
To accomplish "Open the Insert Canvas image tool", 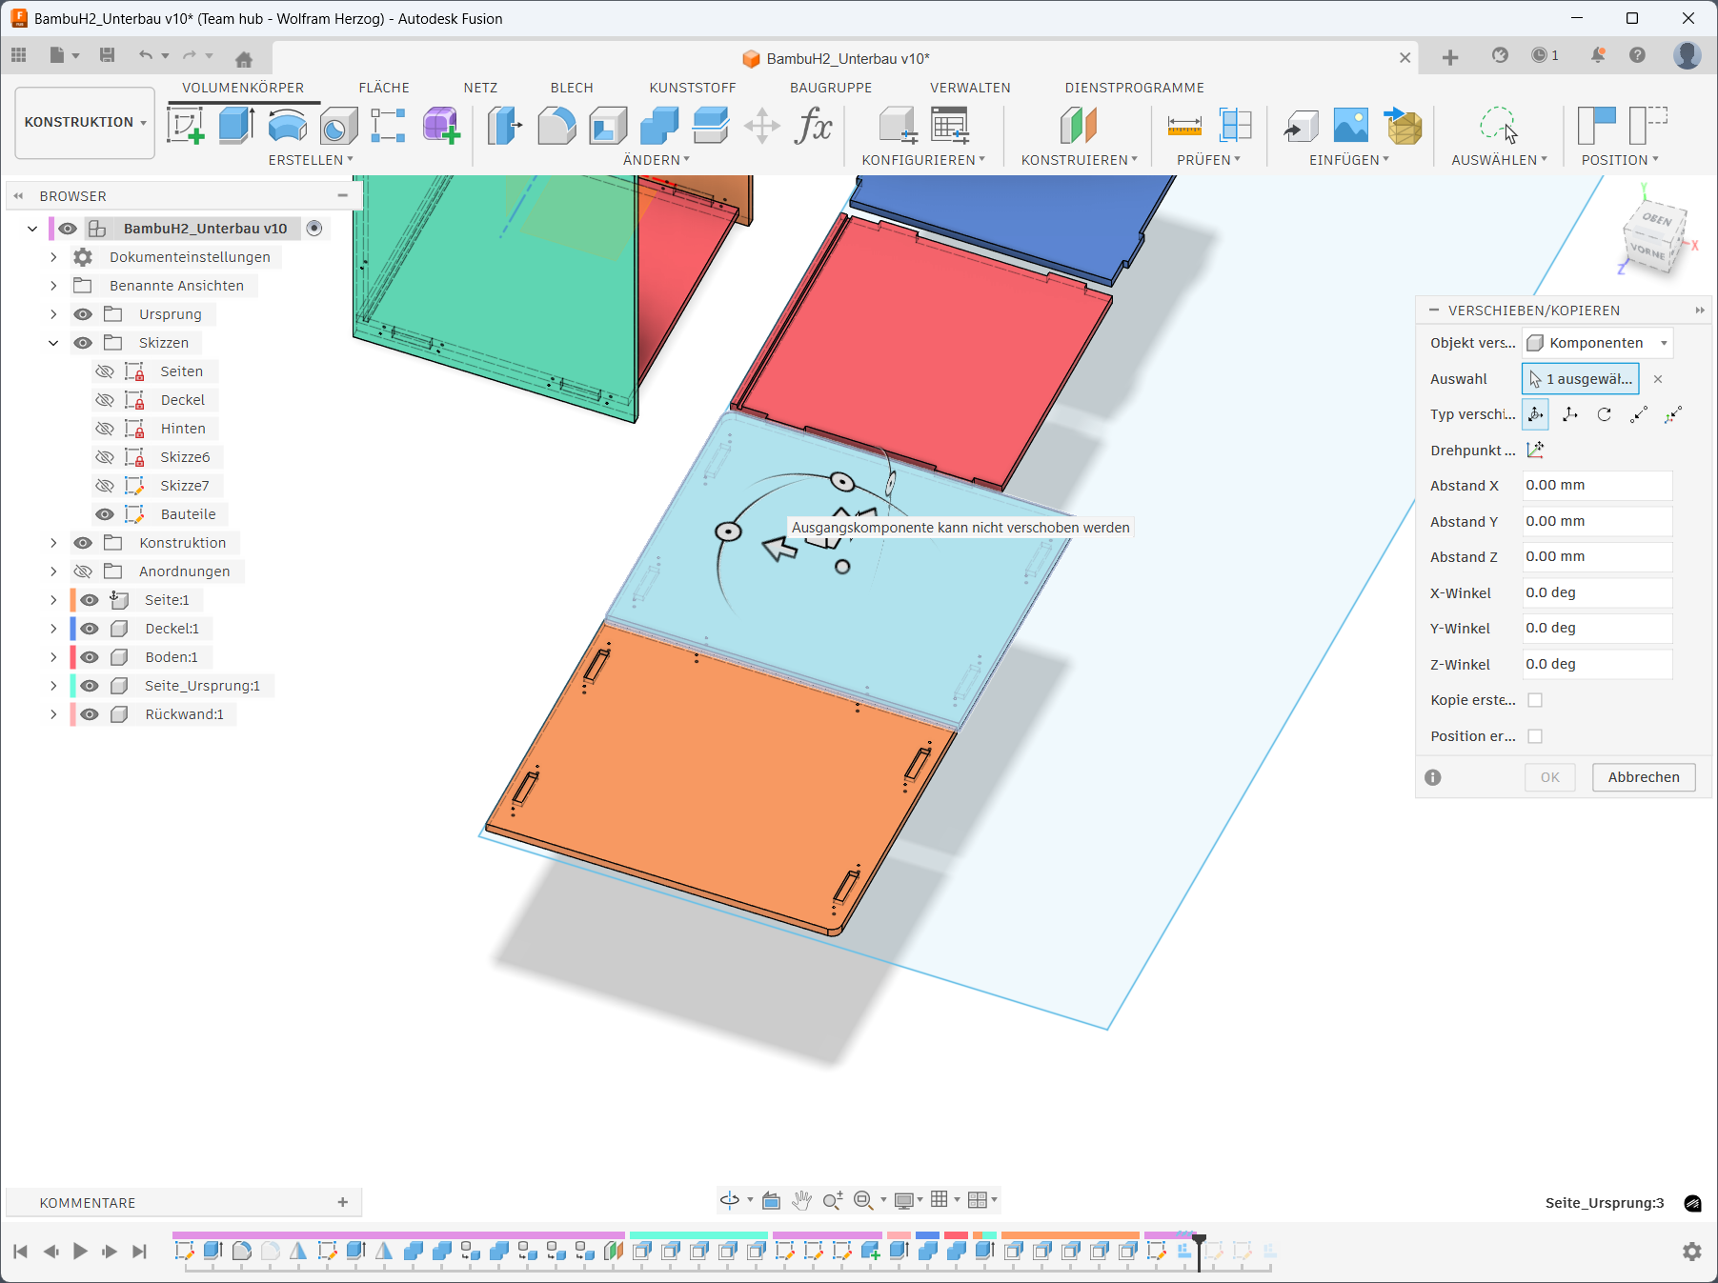I will [x=1350, y=126].
